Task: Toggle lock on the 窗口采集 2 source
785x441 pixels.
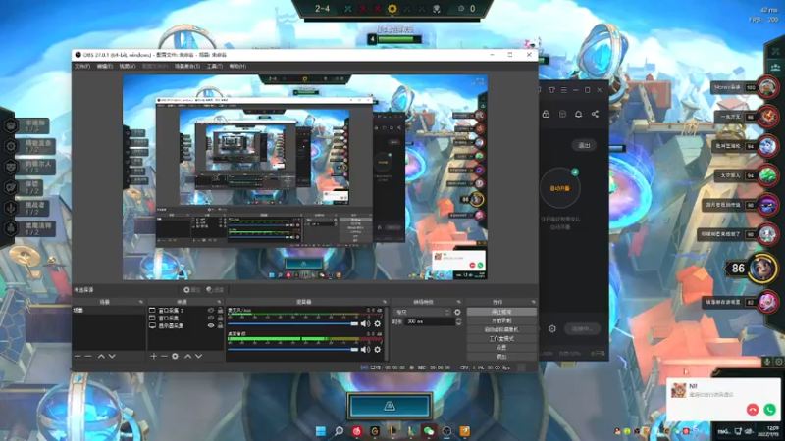Action: click(220, 311)
